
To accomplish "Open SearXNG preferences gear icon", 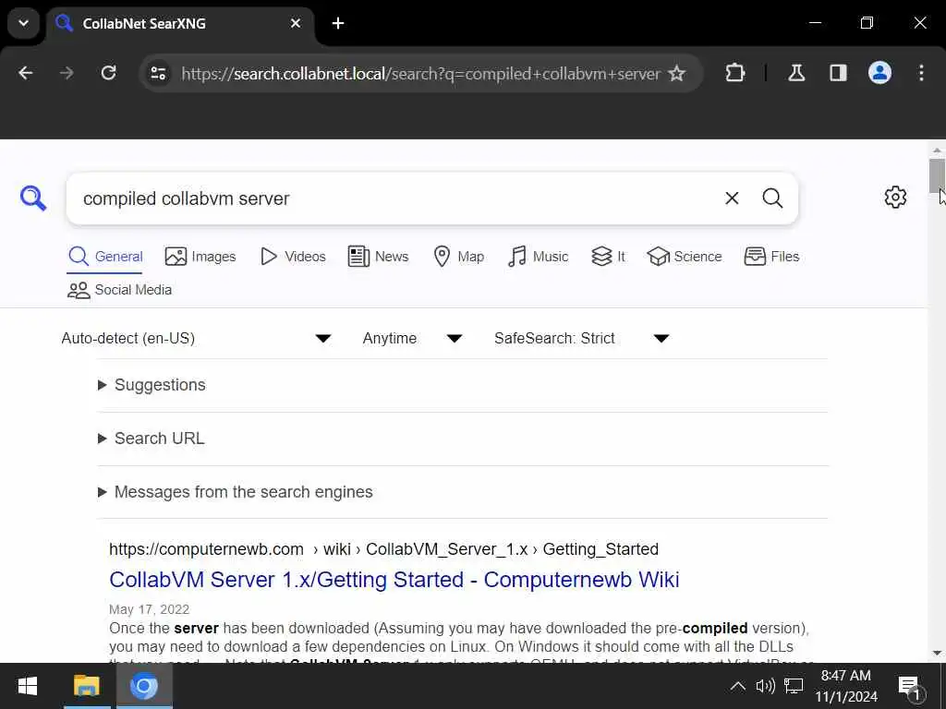I will [895, 198].
